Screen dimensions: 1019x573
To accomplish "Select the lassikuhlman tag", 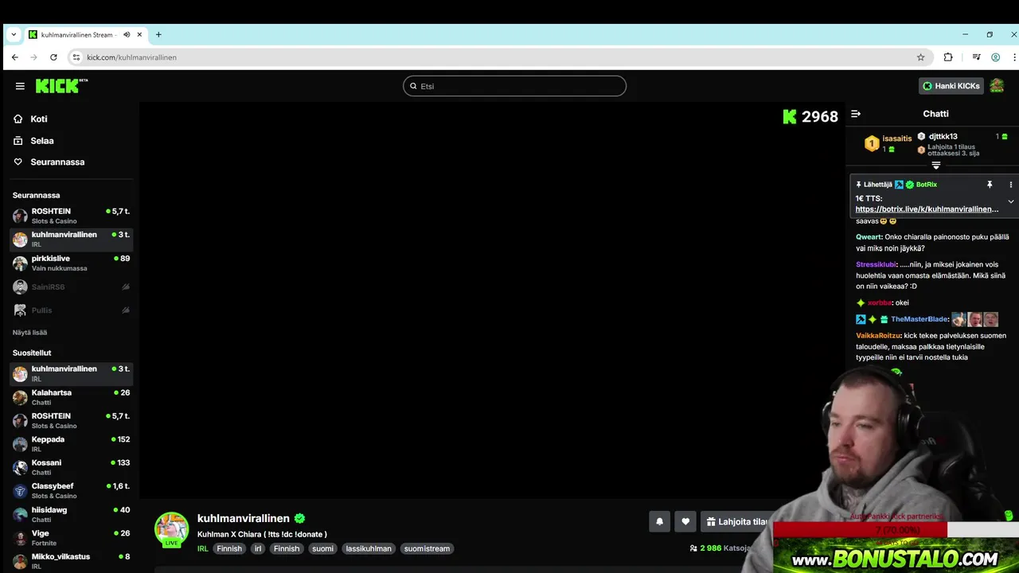I will point(369,548).
